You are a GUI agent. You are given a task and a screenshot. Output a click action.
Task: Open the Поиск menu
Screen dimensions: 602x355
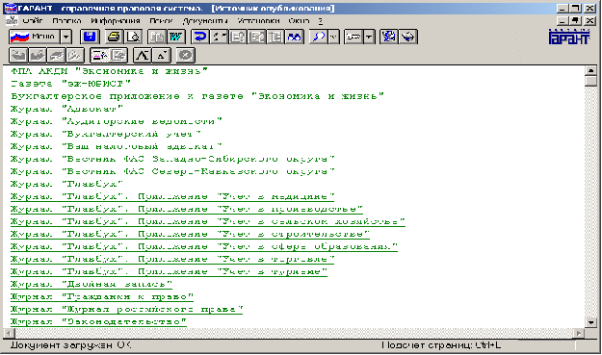[x=161, y=21]
